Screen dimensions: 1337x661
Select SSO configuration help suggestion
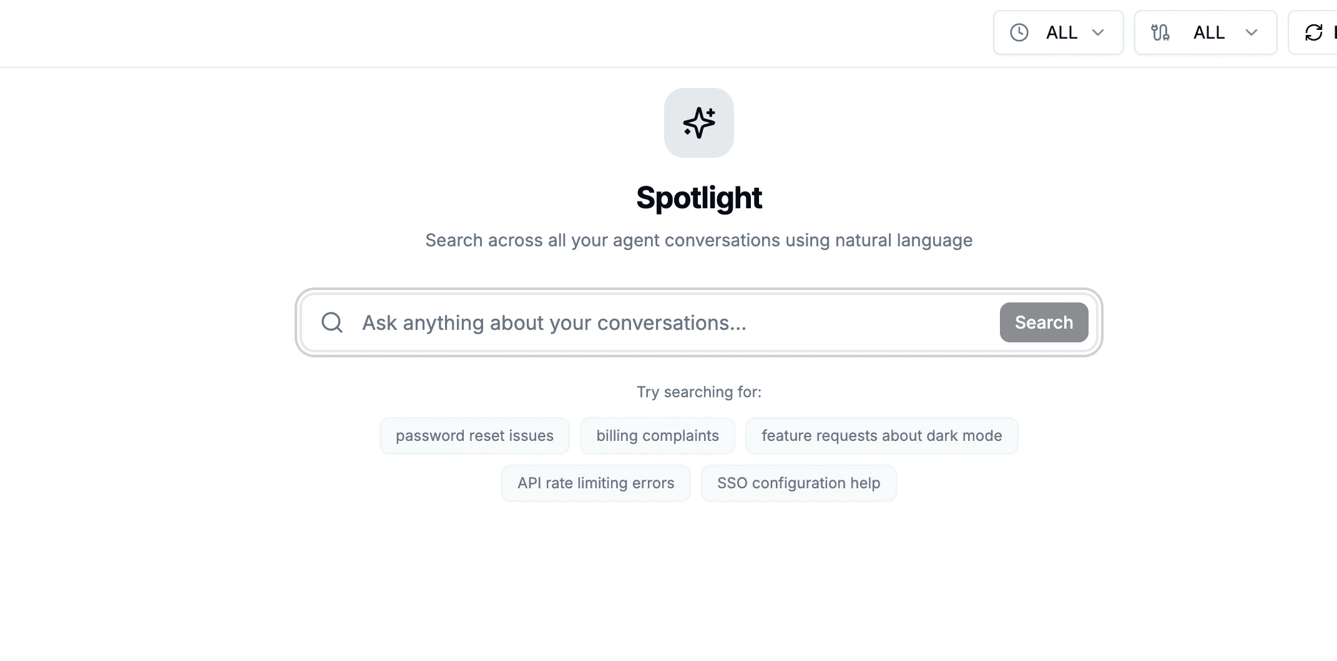(798, 483)
